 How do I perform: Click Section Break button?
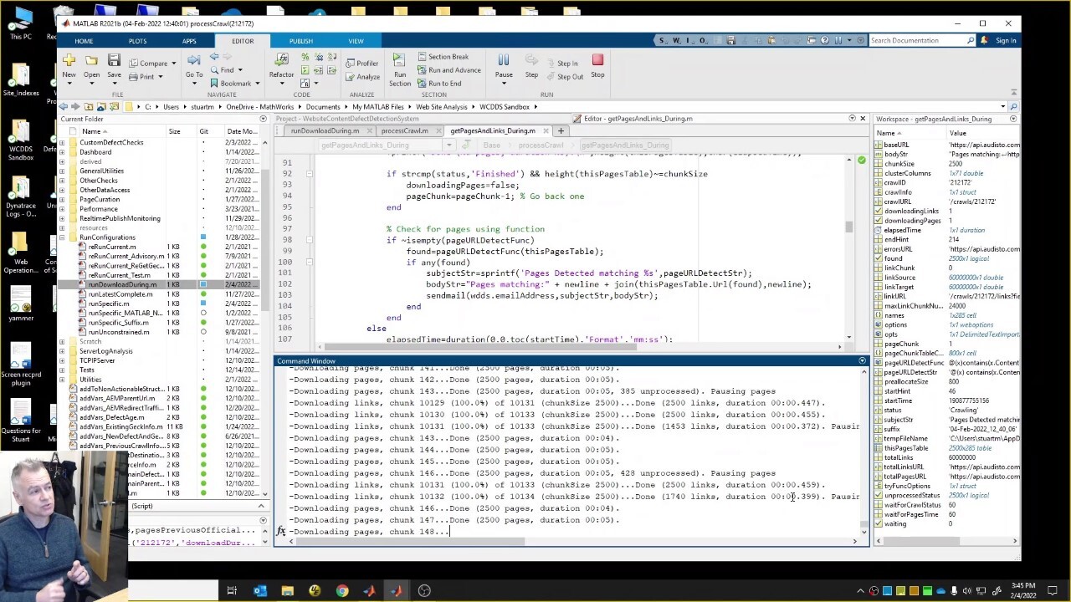click(x=443, y=57)
